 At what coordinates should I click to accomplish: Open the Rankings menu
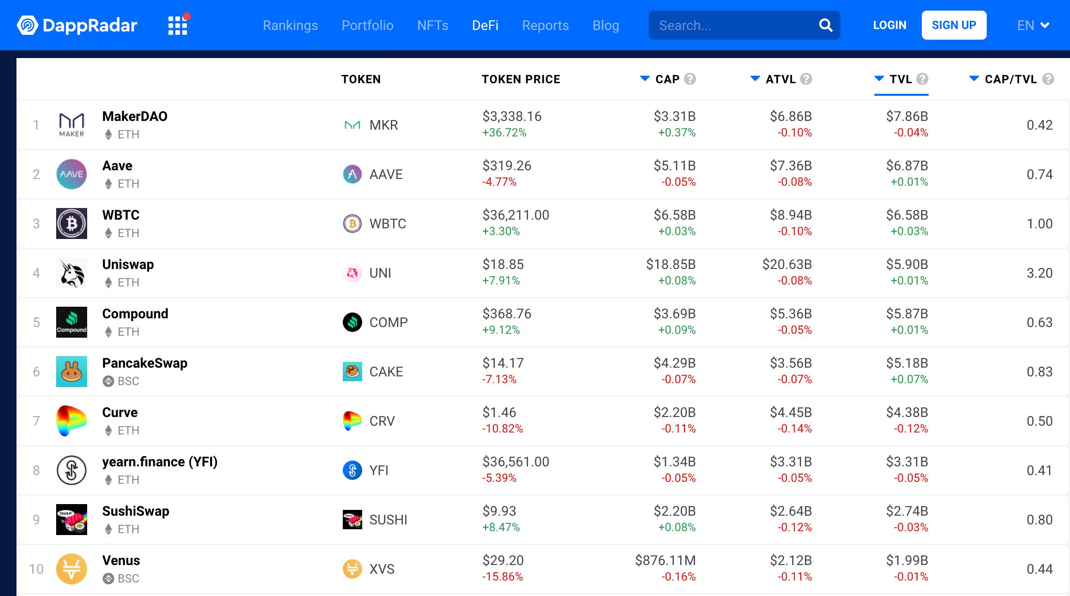[x=290, y=25]
